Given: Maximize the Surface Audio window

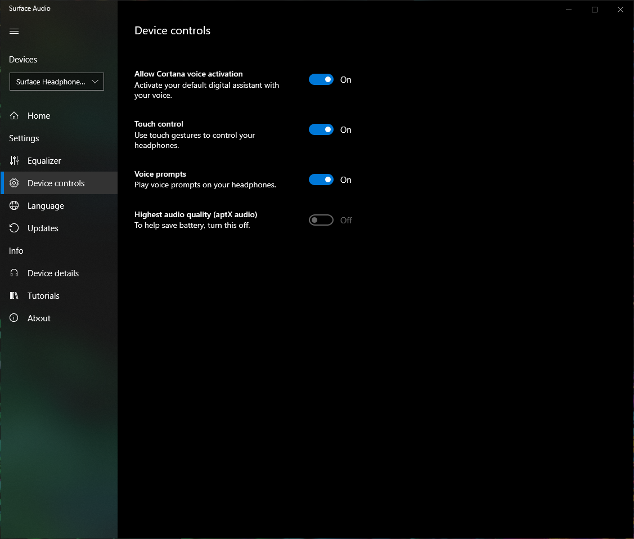Looking at the screenshot, I should (x=595, y=10).
